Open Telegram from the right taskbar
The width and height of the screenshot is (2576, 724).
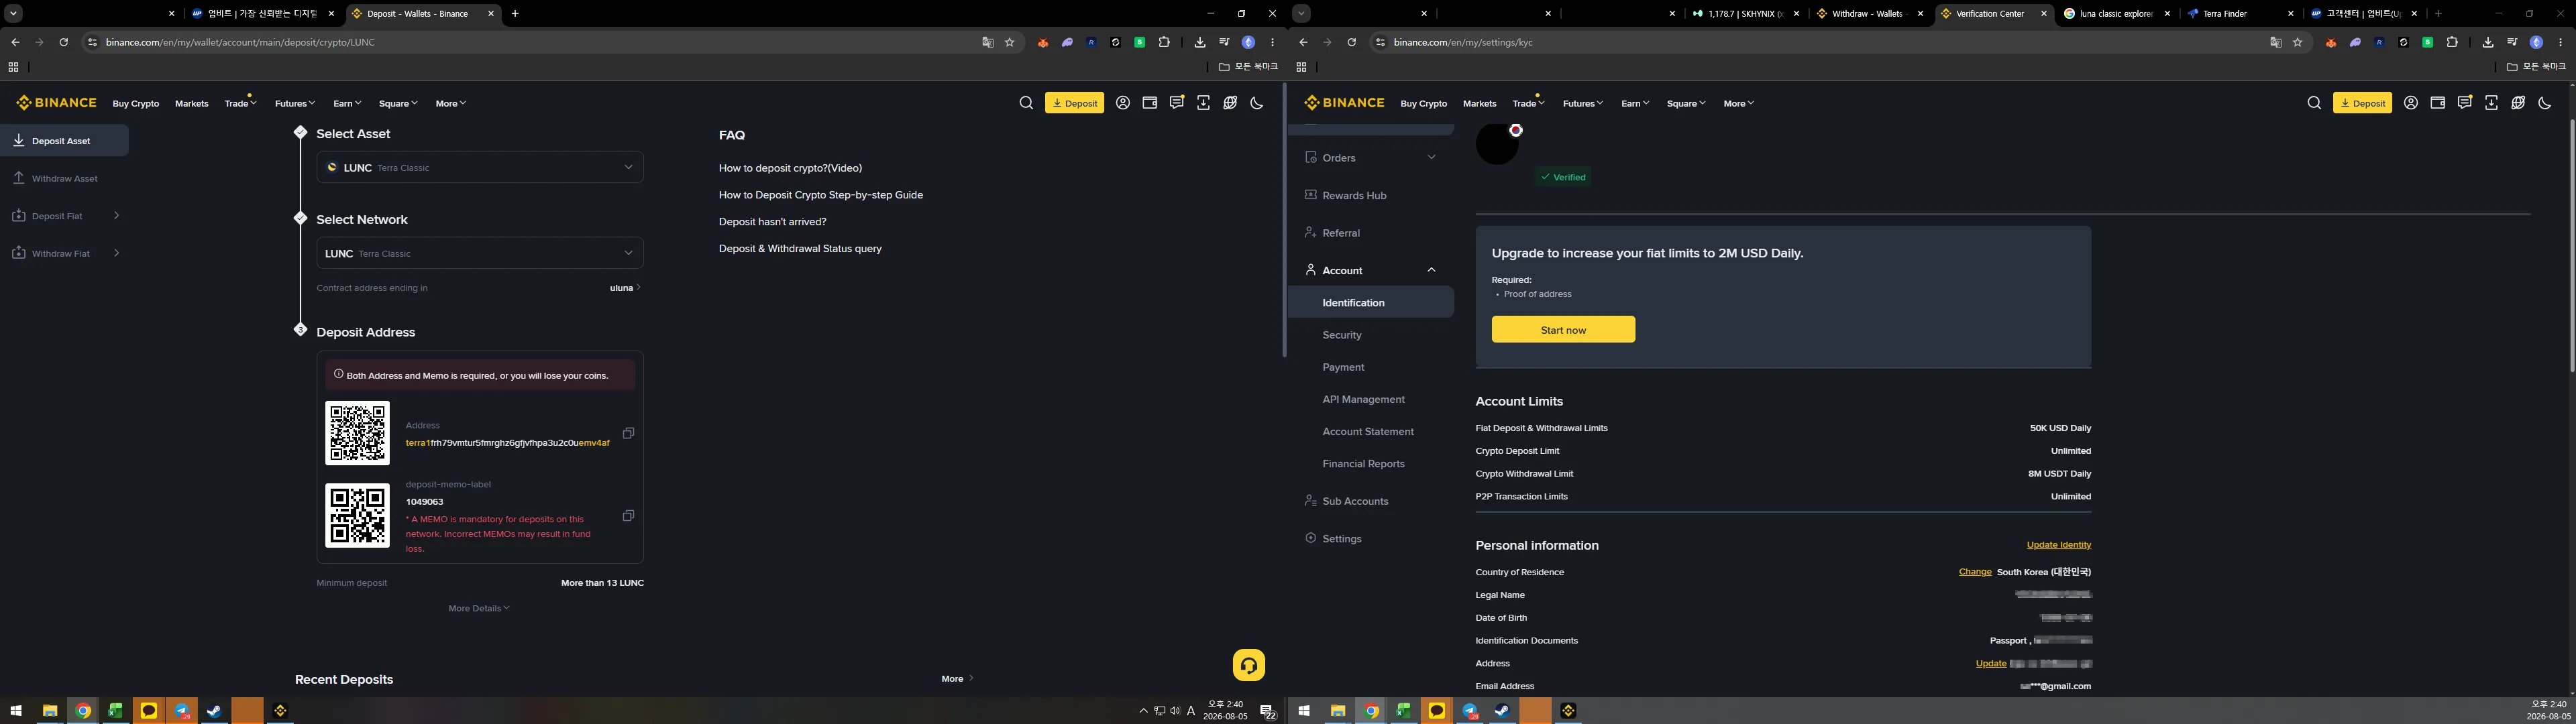pos(1470,711)
